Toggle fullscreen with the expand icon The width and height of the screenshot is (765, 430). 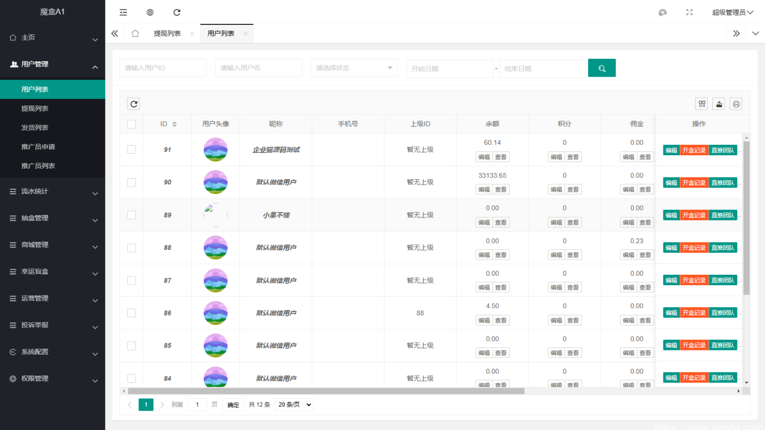(689, 12)
